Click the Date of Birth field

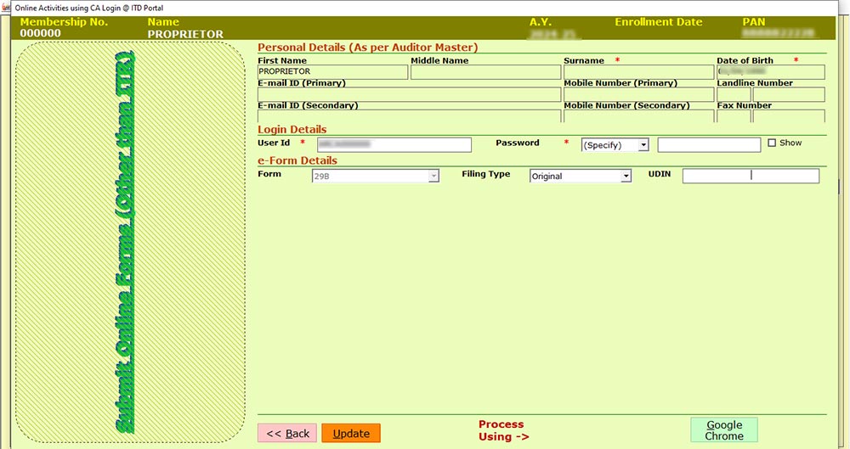tap(770, 72)
